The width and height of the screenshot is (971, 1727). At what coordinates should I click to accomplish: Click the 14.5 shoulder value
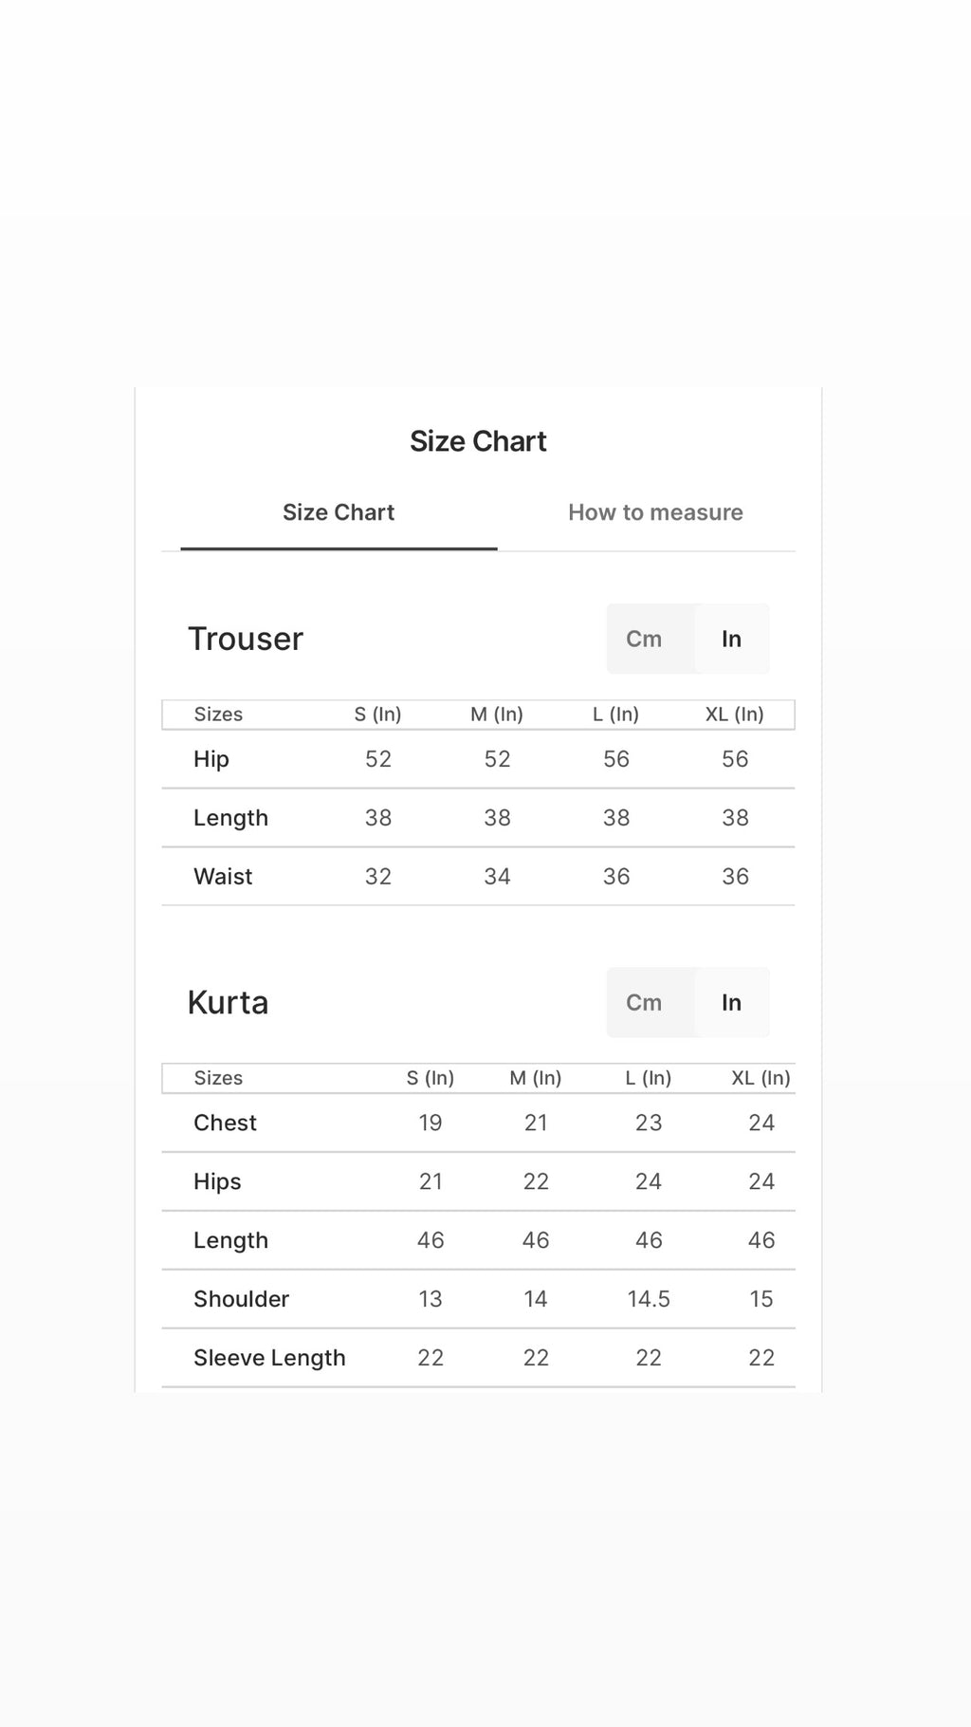[x=649, y=1299]
